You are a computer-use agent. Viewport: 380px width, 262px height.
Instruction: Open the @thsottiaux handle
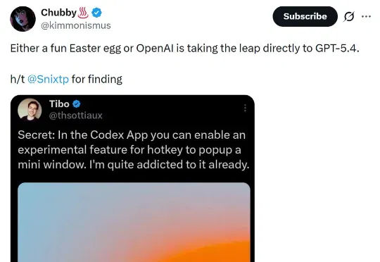[x=75, y=116]
